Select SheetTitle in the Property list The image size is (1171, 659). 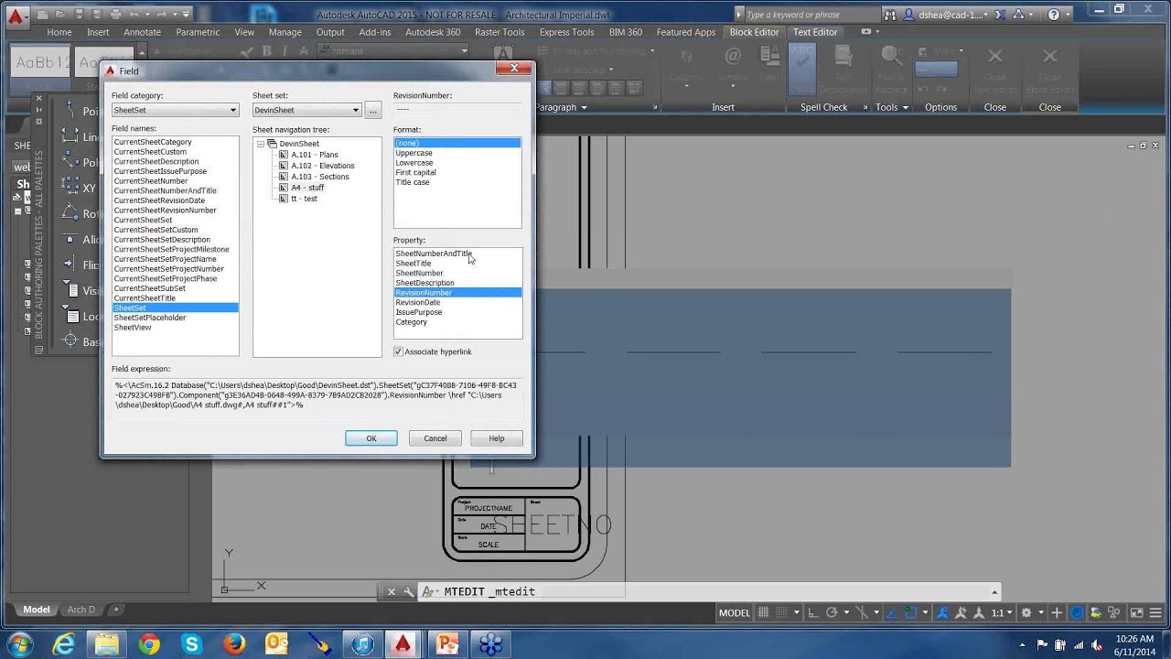pyautogui.click(x=414, y=264)
